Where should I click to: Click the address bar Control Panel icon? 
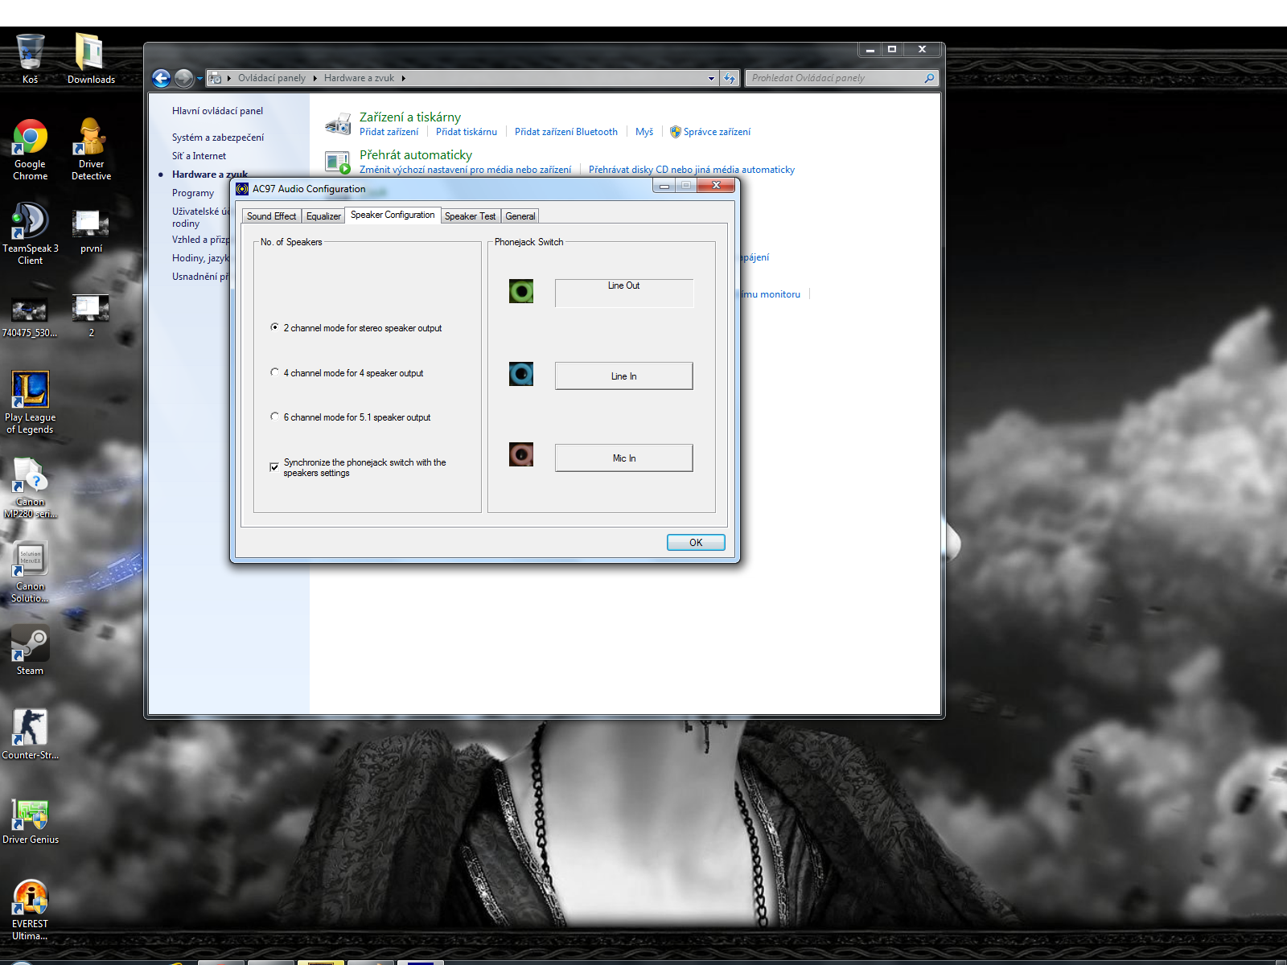pyautogui.click(x=215, y=78)
